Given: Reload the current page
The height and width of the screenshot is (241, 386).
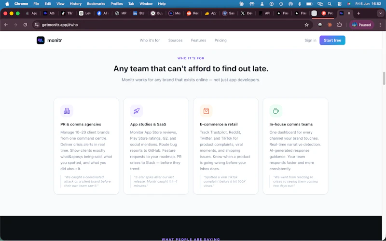Looking at the screenshot, I should (x=25, y=25).
